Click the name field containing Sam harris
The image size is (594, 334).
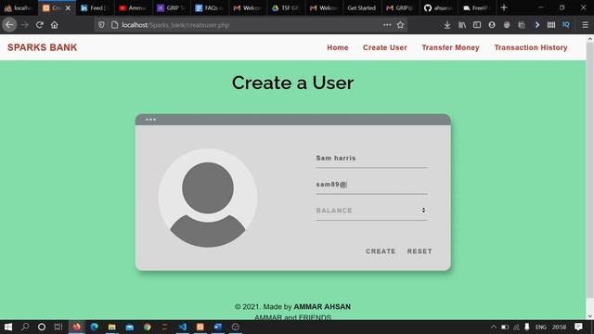tap(371, 159)
